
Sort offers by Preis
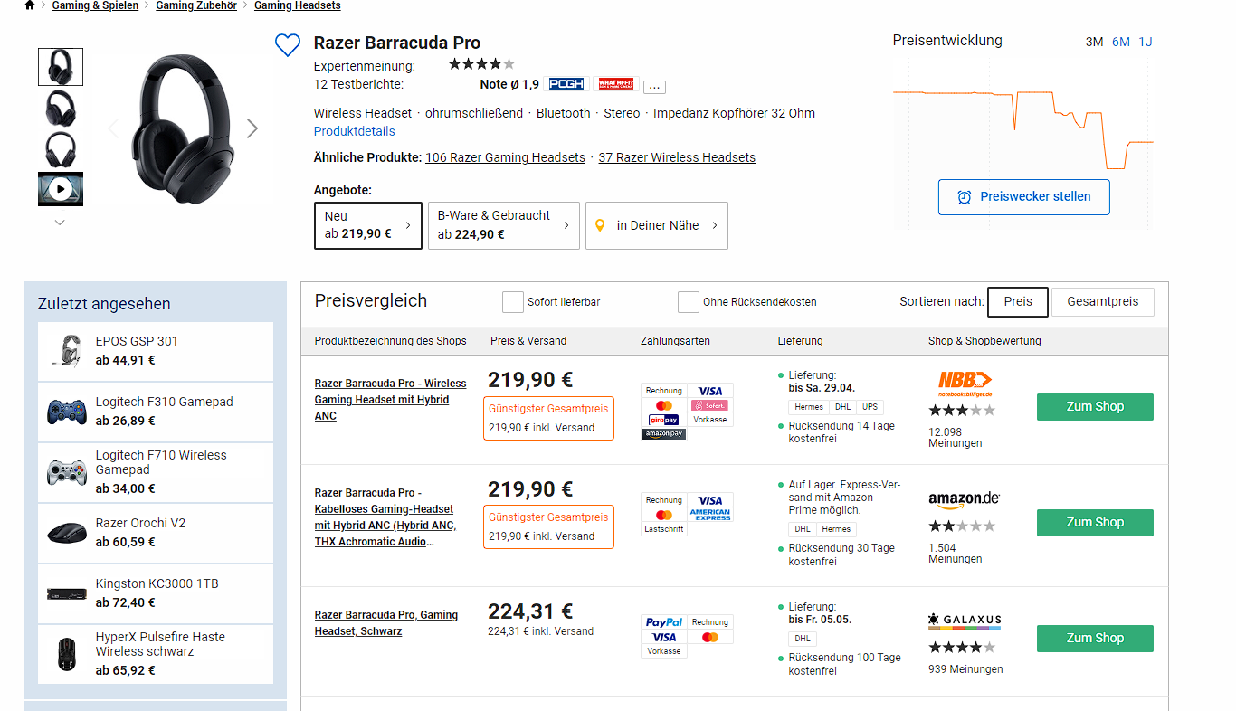click(x=1017, y=302)
